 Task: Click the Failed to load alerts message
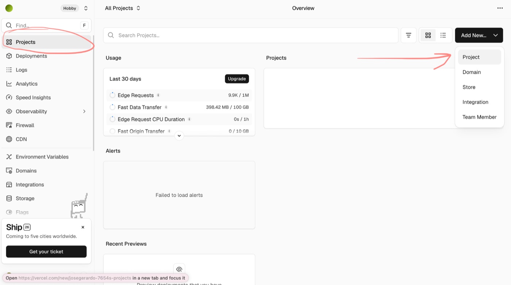click(x=179, y=195)
